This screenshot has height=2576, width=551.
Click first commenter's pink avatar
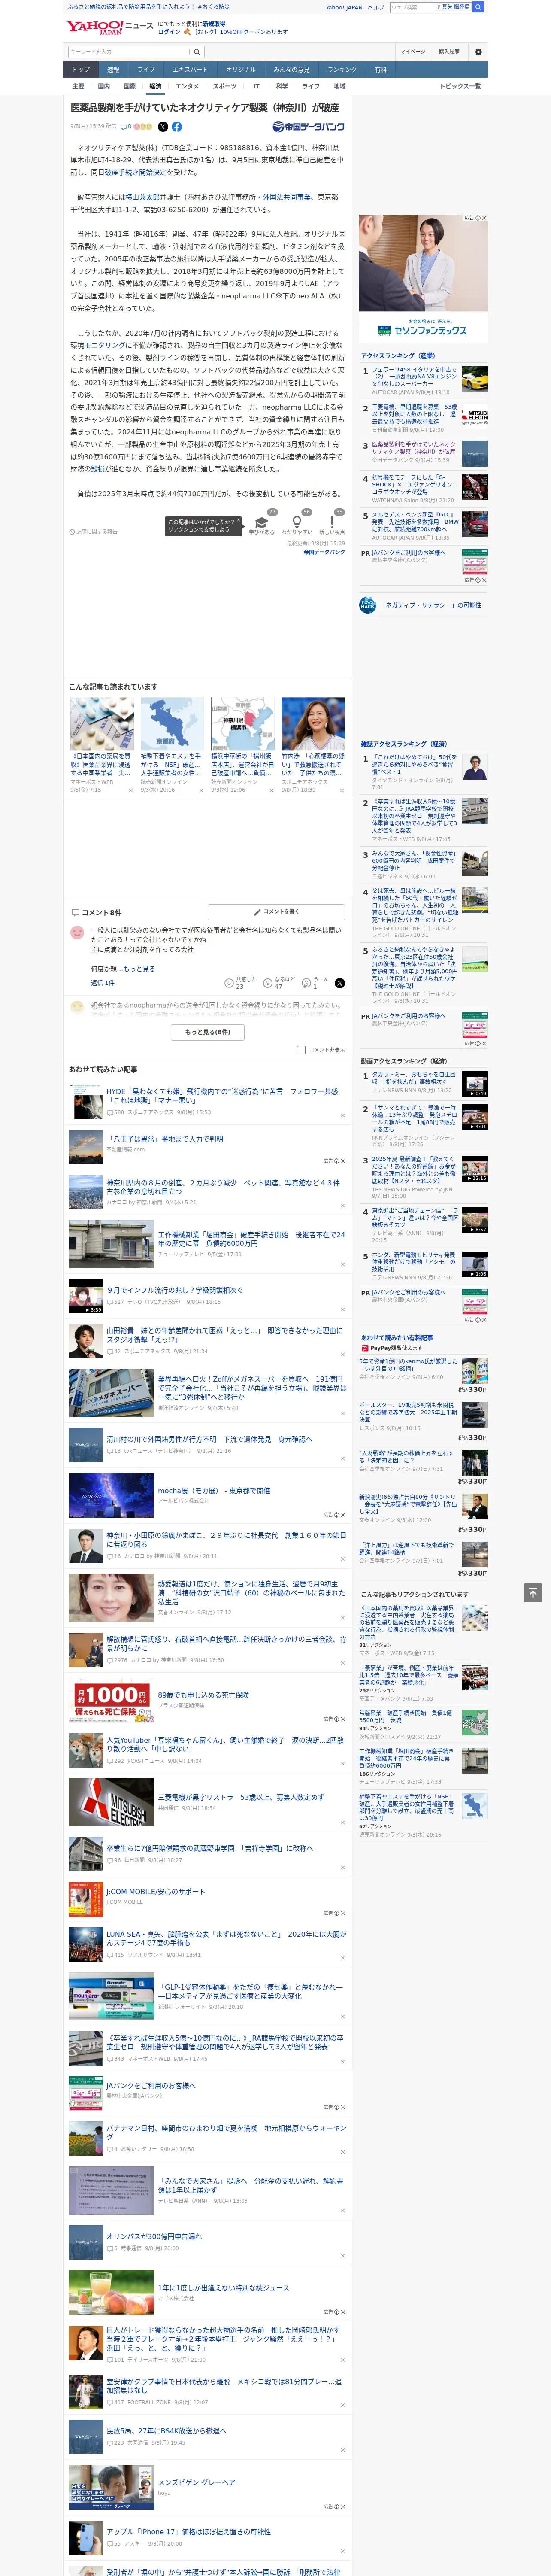77,932
